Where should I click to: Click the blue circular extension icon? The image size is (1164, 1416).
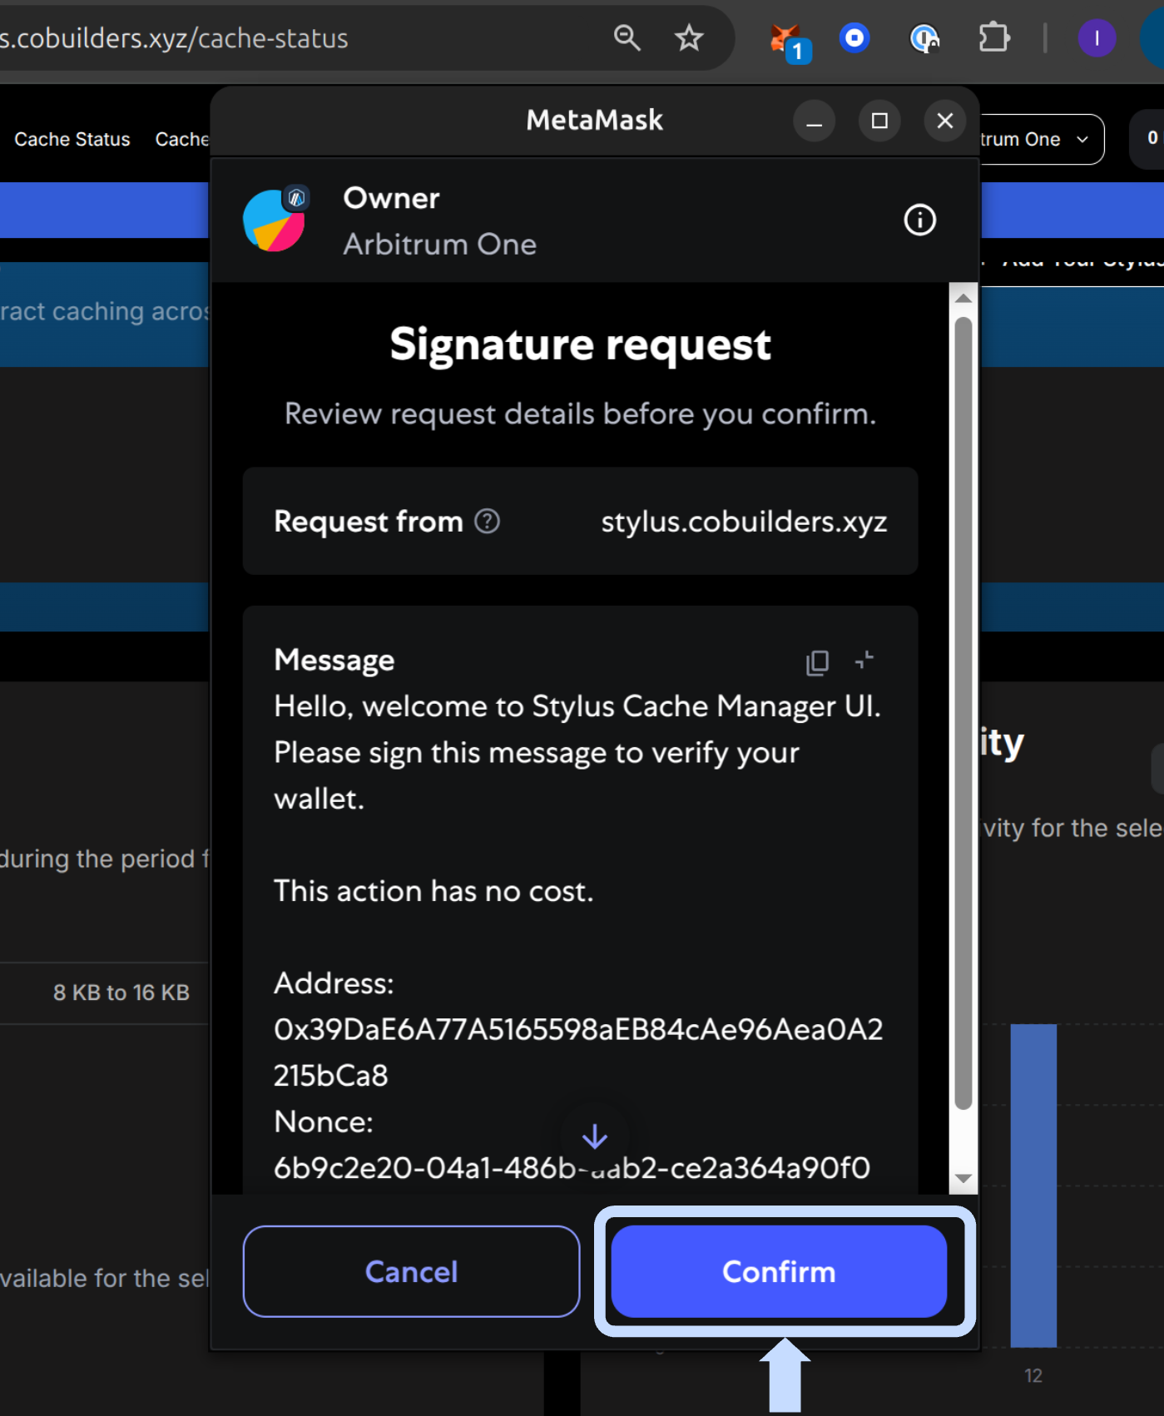pyautogui.click(x=854, y=38)
